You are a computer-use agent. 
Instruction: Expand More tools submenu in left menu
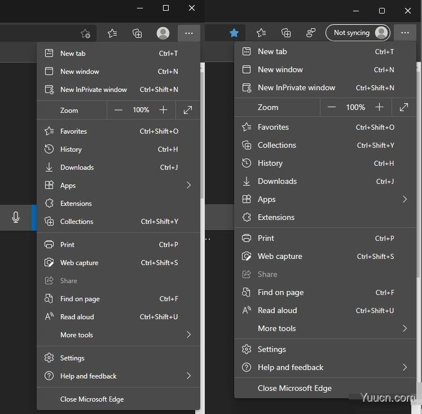click(118, 334)
